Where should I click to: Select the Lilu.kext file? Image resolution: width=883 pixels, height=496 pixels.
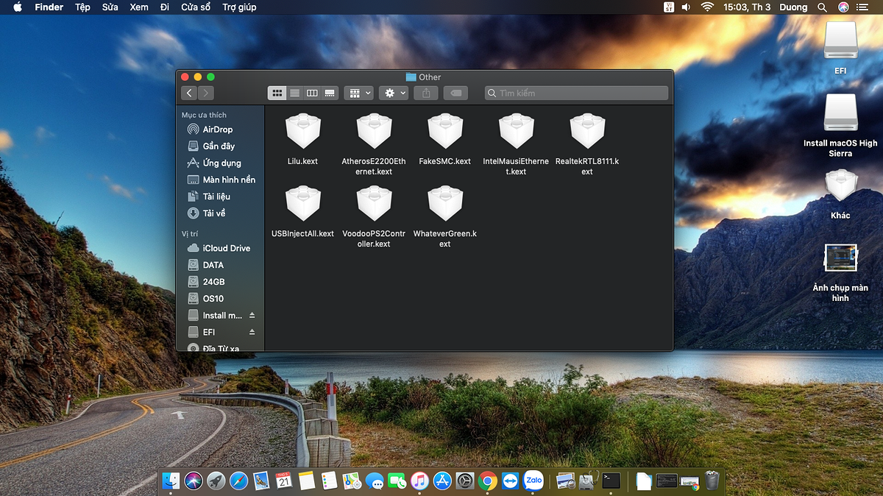[x=303, y=132]
